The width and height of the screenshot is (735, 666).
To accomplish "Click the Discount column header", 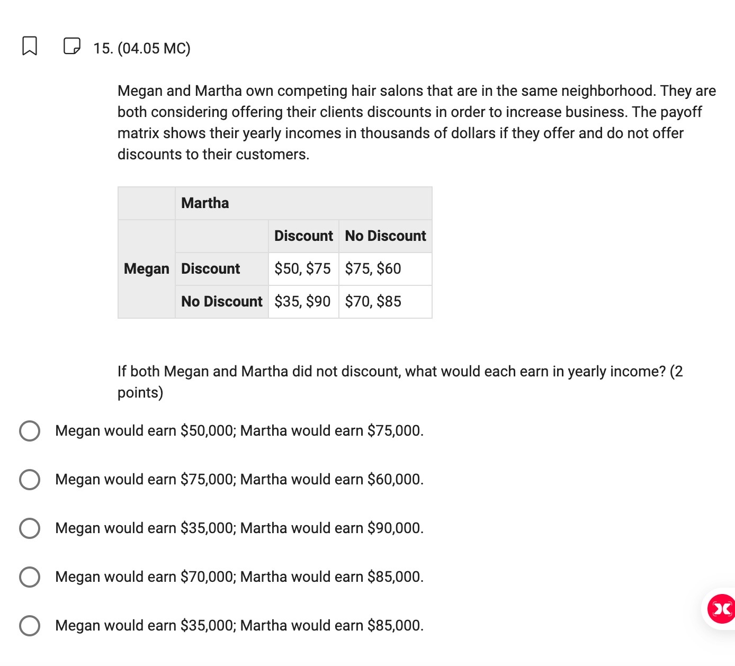I will click(x=303, y=236).
